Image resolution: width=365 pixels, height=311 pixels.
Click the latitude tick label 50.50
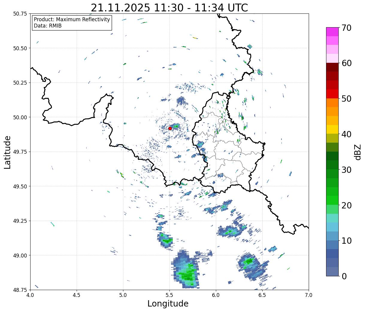pyautogui.click(x=20, y=48)
